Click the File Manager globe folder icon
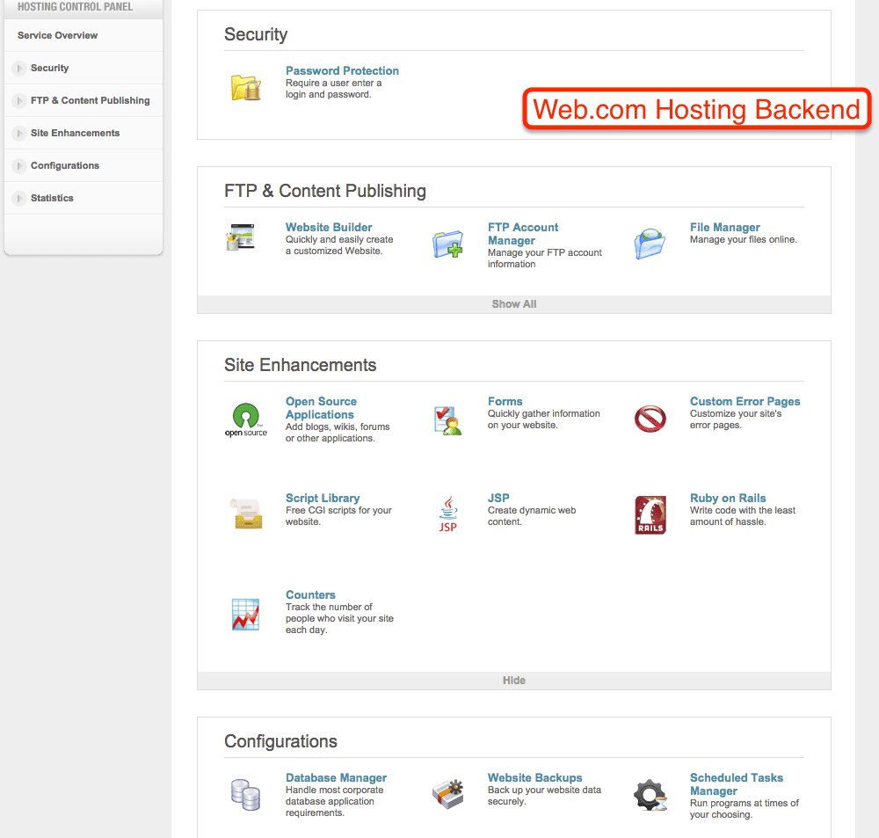Image resolution: width=879 pixels, height=838 pixels. [x=650, y=244]
